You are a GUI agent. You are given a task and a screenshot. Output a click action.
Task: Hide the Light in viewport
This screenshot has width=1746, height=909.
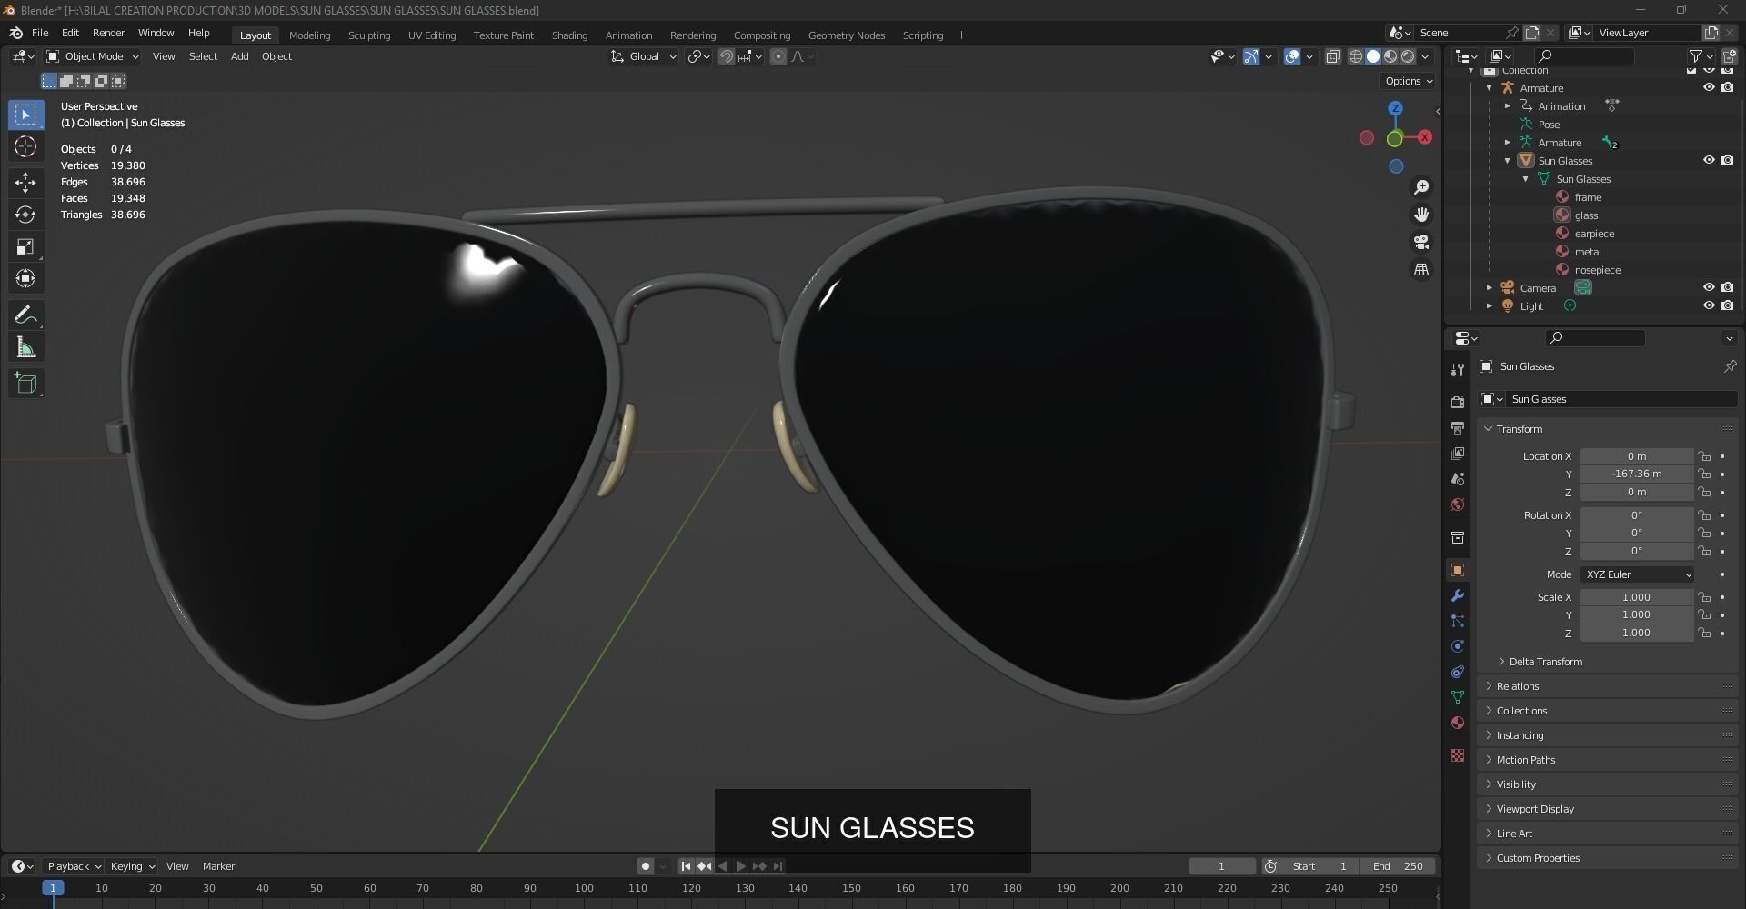[1709, 306]
